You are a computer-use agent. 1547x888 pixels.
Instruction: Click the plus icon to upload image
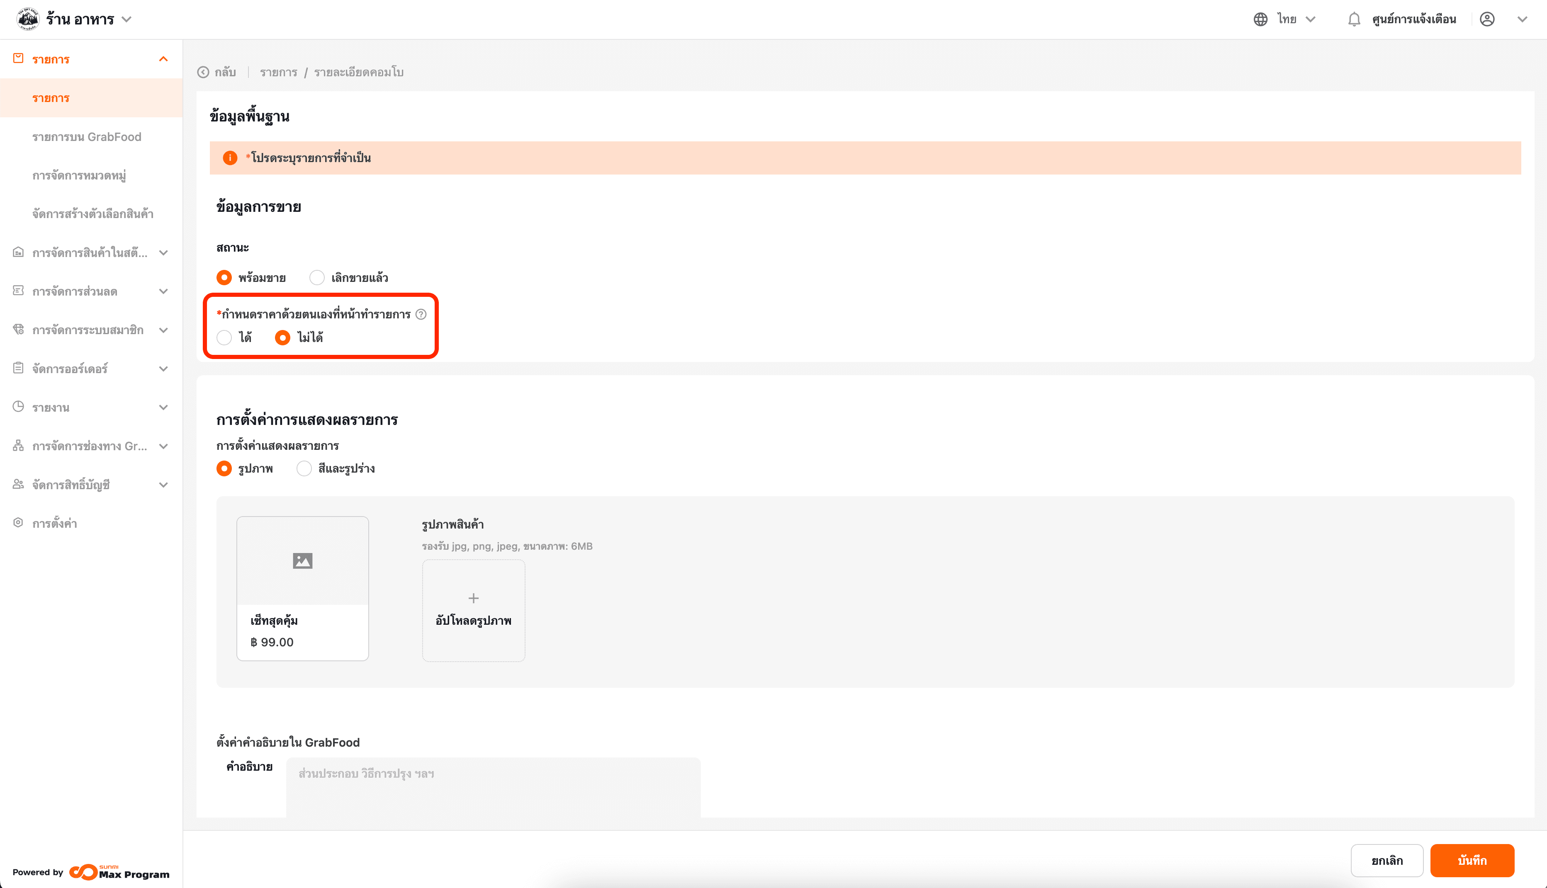tap(473, 598)
